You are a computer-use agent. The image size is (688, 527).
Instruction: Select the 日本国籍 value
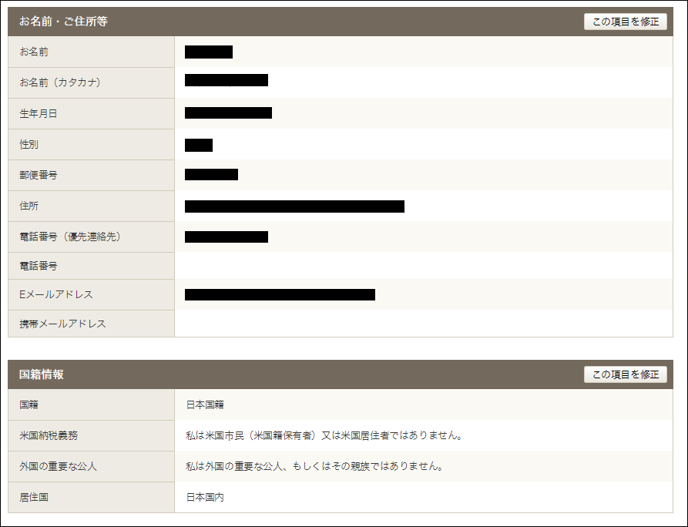point(205,404)
